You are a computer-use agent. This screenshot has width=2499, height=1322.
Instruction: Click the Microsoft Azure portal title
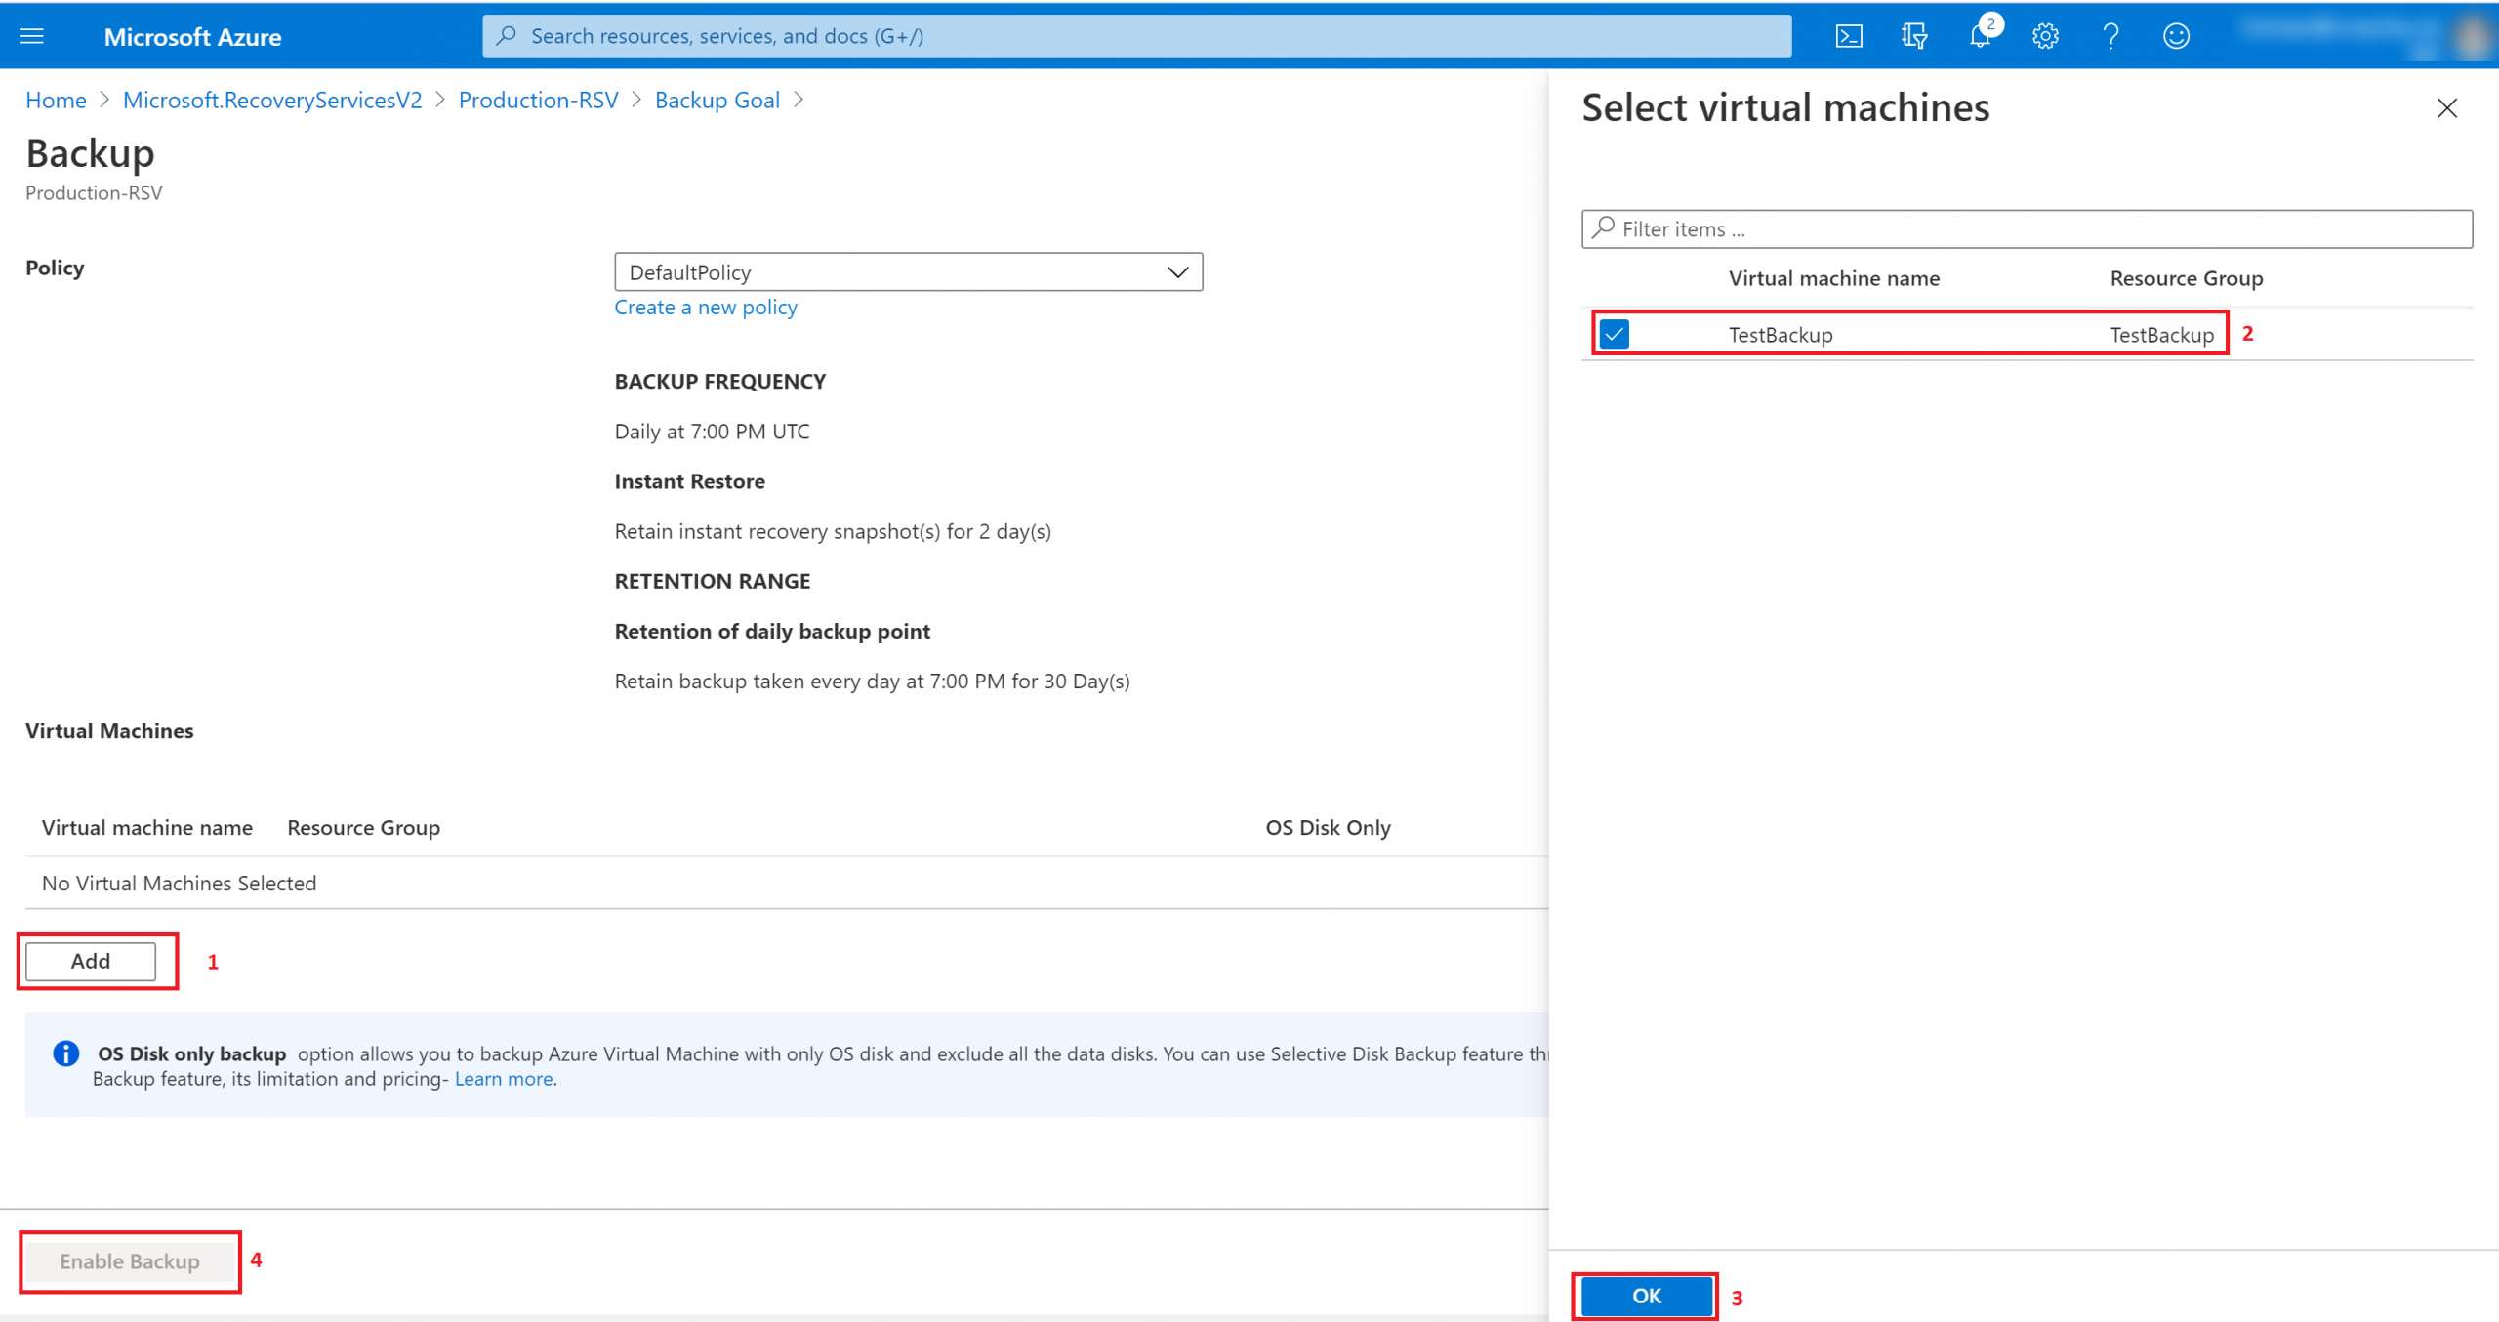tap(192, 37)
